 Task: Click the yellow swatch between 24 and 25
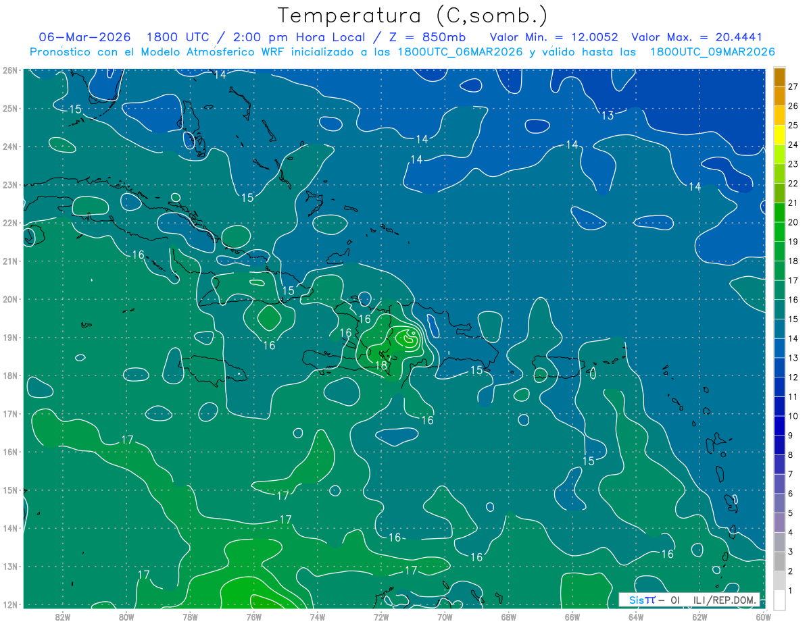pos(779,135)
